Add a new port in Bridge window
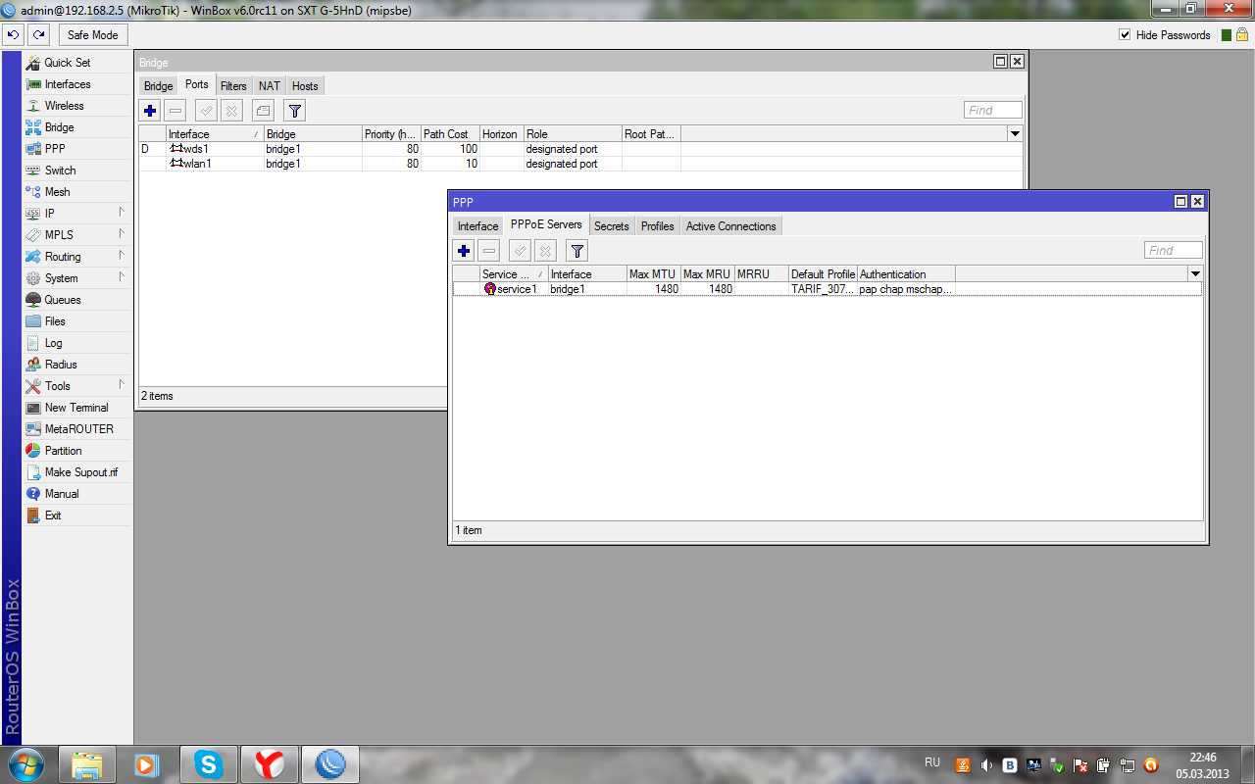This screenshot has height=784, width=1255. [x=150, y=111]
